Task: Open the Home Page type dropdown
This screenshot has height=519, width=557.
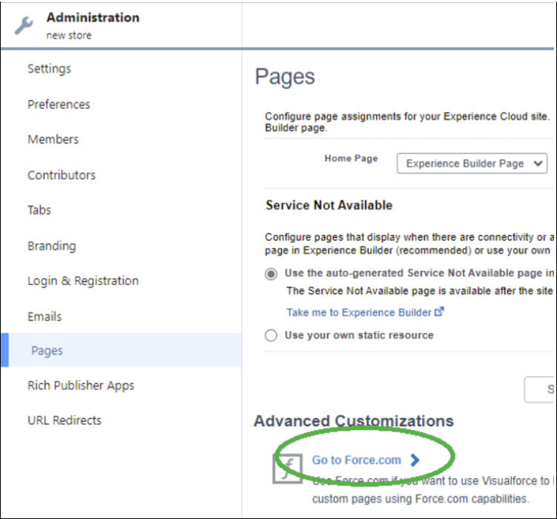Action: [472, 163]
